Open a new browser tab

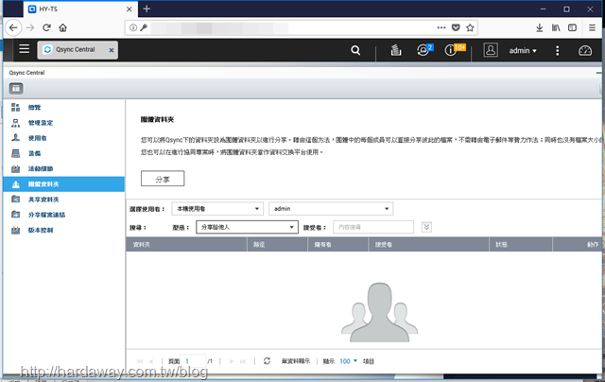click(147, 9)
